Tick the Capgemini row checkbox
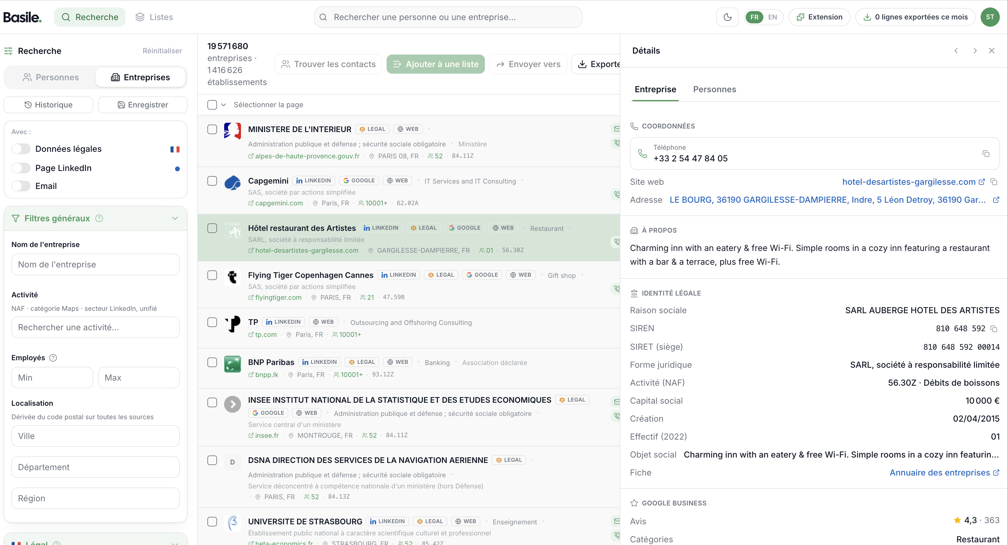 [x=212, y=181]
